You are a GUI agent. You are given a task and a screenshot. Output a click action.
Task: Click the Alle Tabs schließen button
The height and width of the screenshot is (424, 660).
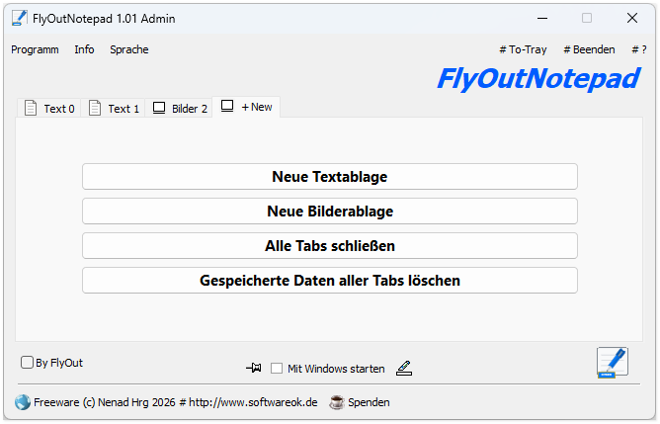tap(330, 245)
